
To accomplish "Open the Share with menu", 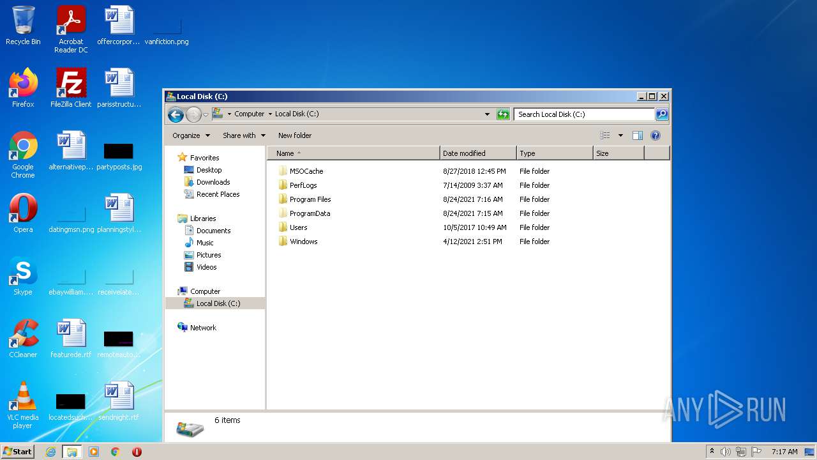I will pyautogui.click(x=244, y=135).
